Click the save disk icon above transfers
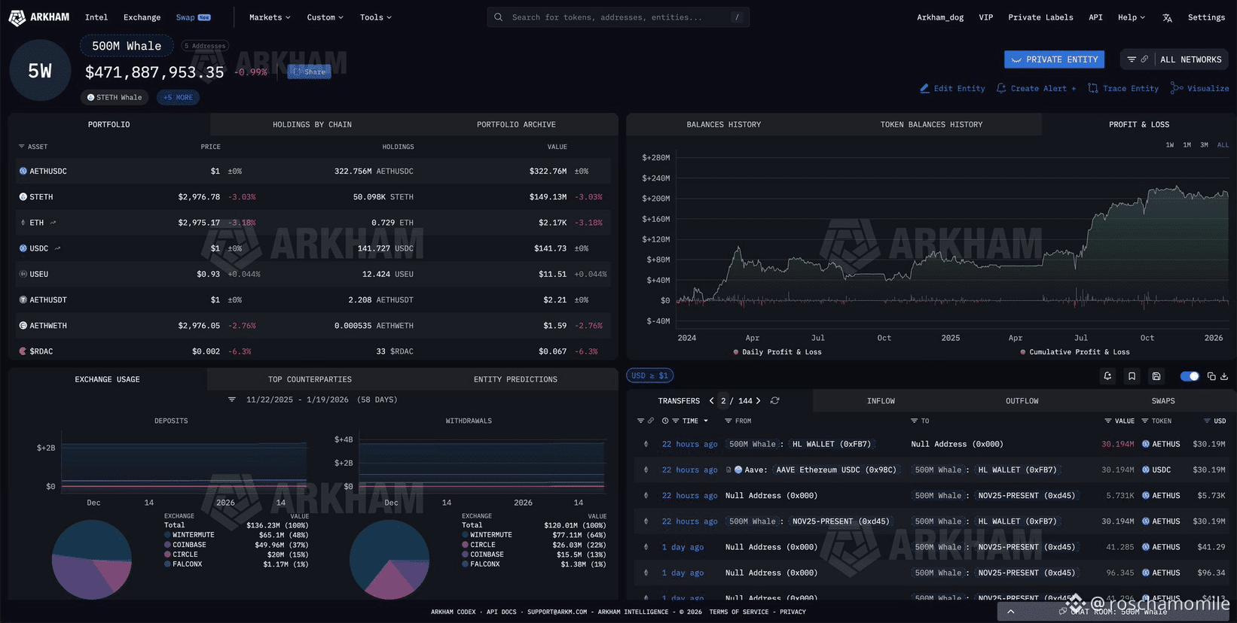1237x623 pixels. pyautogui.click(x=1156, y=376)
